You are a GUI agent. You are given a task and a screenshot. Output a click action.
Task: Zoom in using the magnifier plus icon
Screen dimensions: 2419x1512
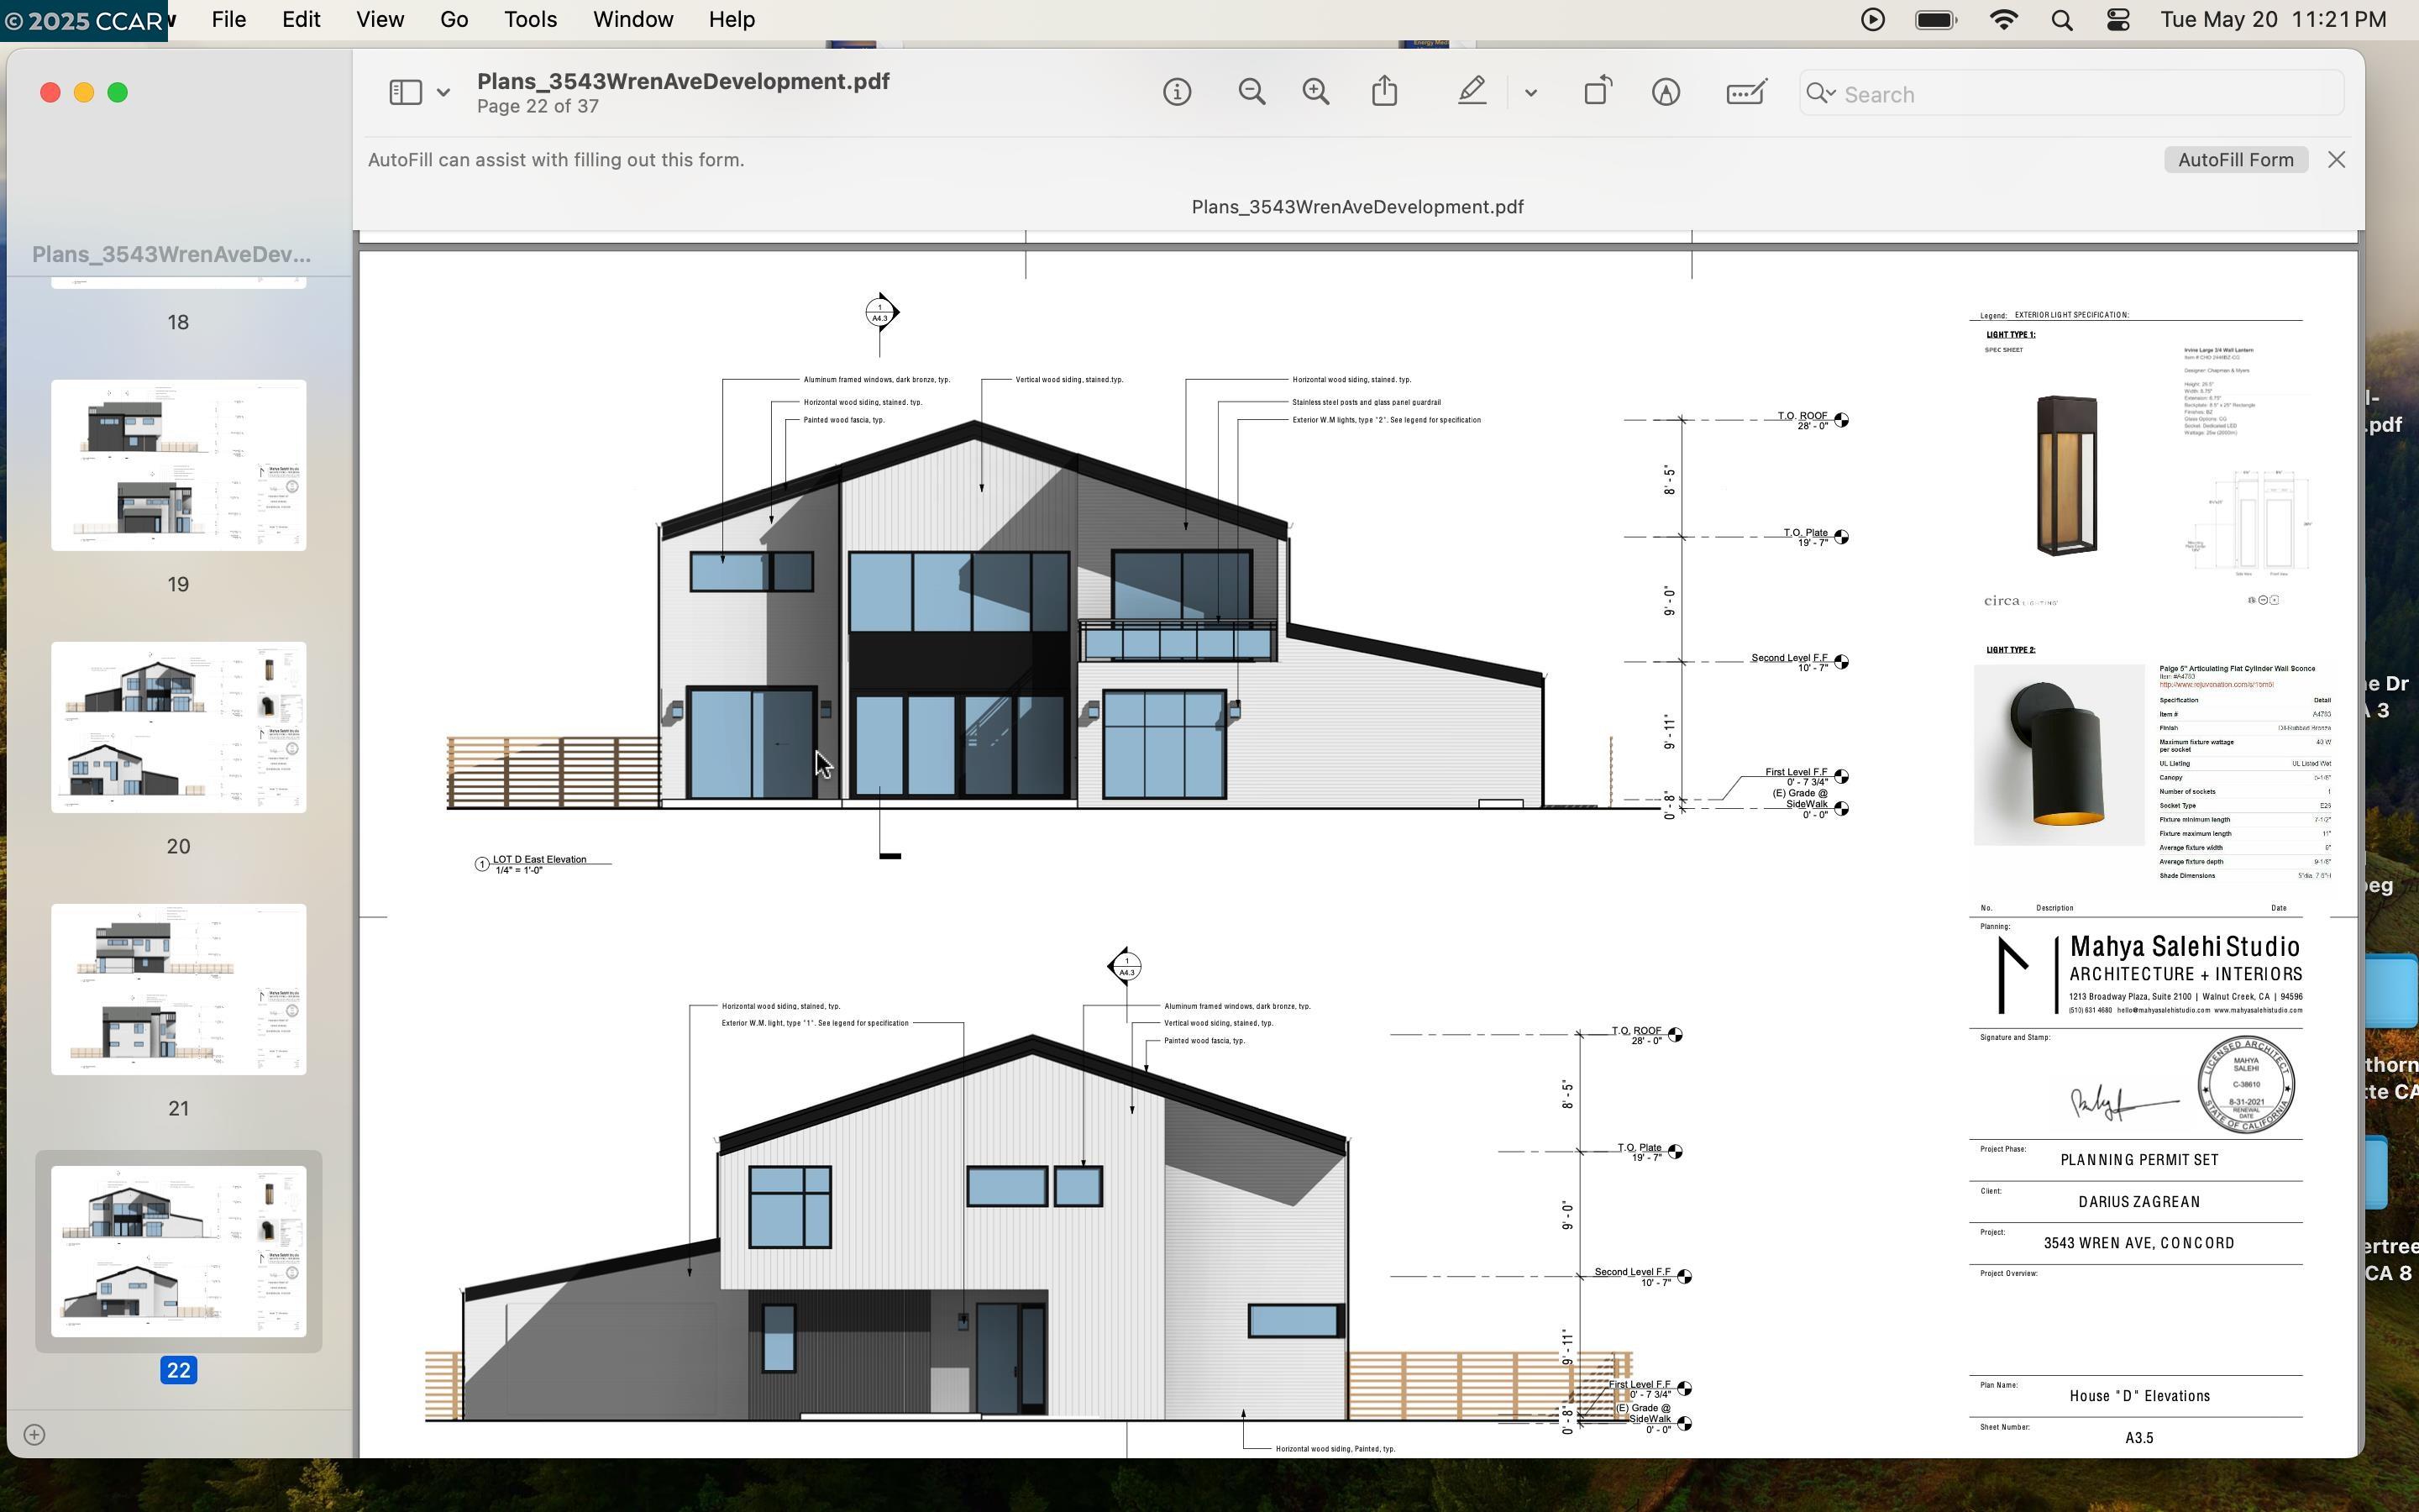coord(1315,93)
